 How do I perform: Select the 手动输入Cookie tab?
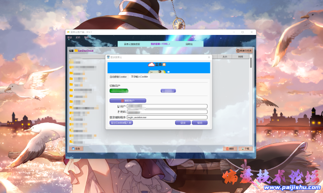pyautogui.click(x=139, y=77)
